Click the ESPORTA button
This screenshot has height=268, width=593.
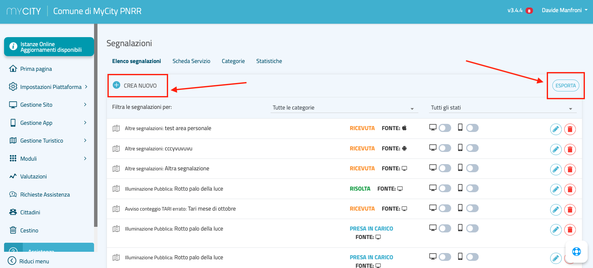click(x=566, y=85)
